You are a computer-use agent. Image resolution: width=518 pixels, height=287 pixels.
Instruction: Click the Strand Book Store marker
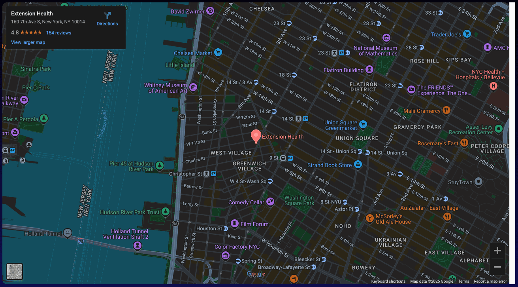(358, 164)
